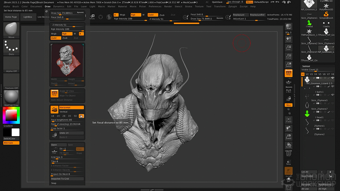Click the AAHalf zoom icon
Screen dimensions: 340x191
[288, 64]
